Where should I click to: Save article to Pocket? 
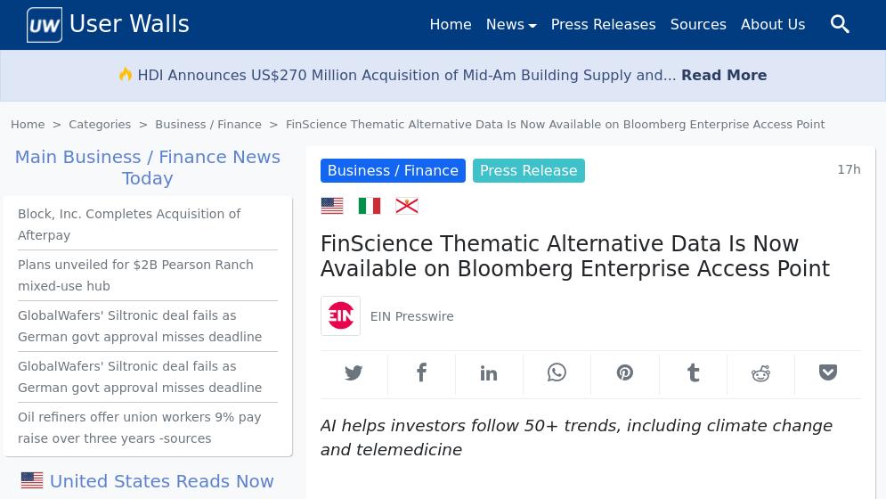coord(828,372)
